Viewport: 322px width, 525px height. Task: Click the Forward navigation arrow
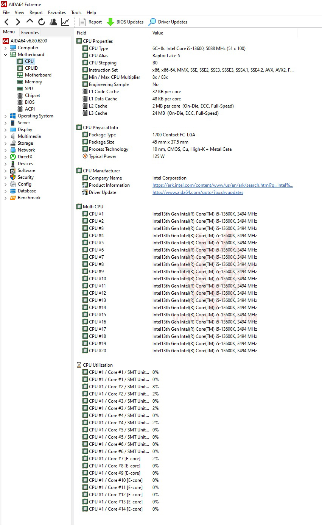click(18, 22)
